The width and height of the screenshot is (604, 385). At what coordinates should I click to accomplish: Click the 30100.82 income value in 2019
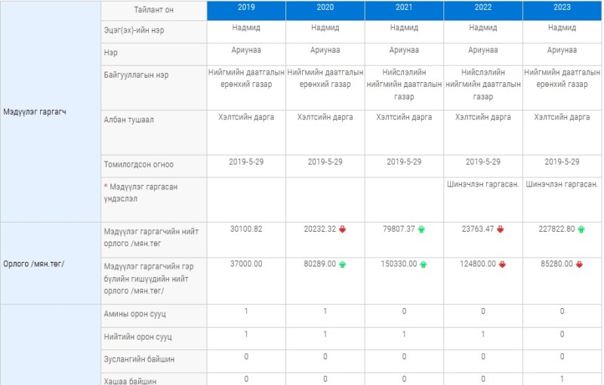coord(246,229)
